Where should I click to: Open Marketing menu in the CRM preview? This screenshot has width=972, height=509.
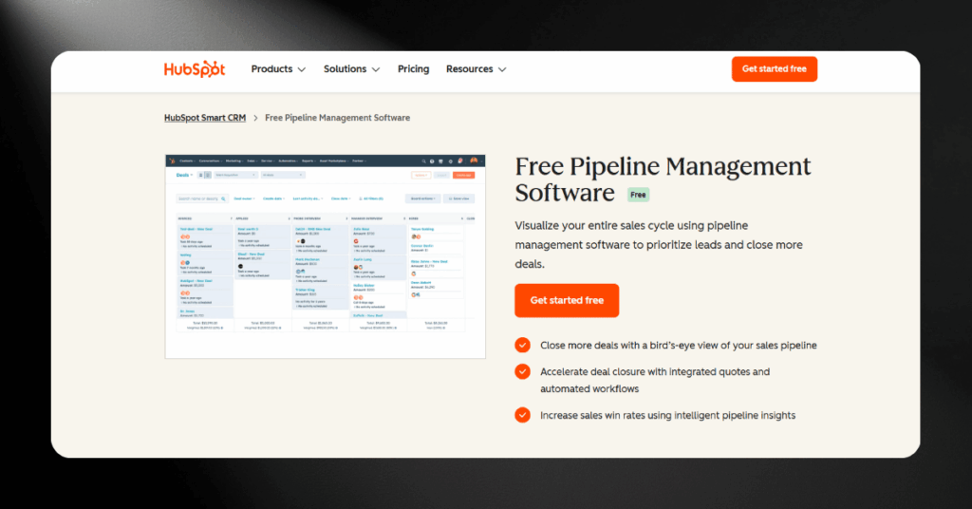234,161
